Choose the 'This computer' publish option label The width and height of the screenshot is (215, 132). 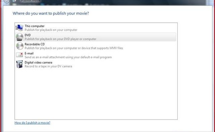click(34, 26)
